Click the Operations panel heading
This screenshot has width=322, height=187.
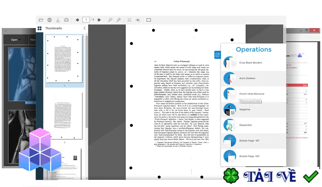254,49
